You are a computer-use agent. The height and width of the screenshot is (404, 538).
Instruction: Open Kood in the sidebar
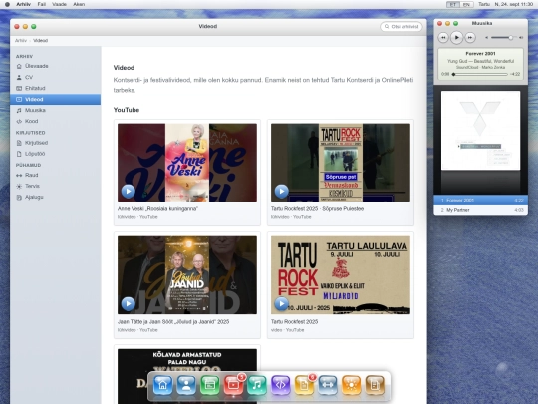pyautogui.click(x=55, y=121)
